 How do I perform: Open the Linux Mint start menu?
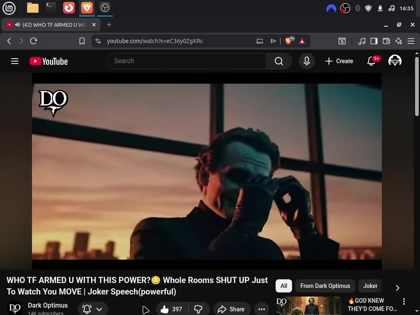[x=9, y=8]
